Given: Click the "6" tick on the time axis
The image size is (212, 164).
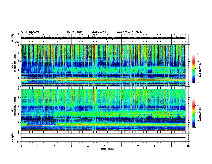Looking at the screenshot, I should pyautogui.click(x=122, y=146).
